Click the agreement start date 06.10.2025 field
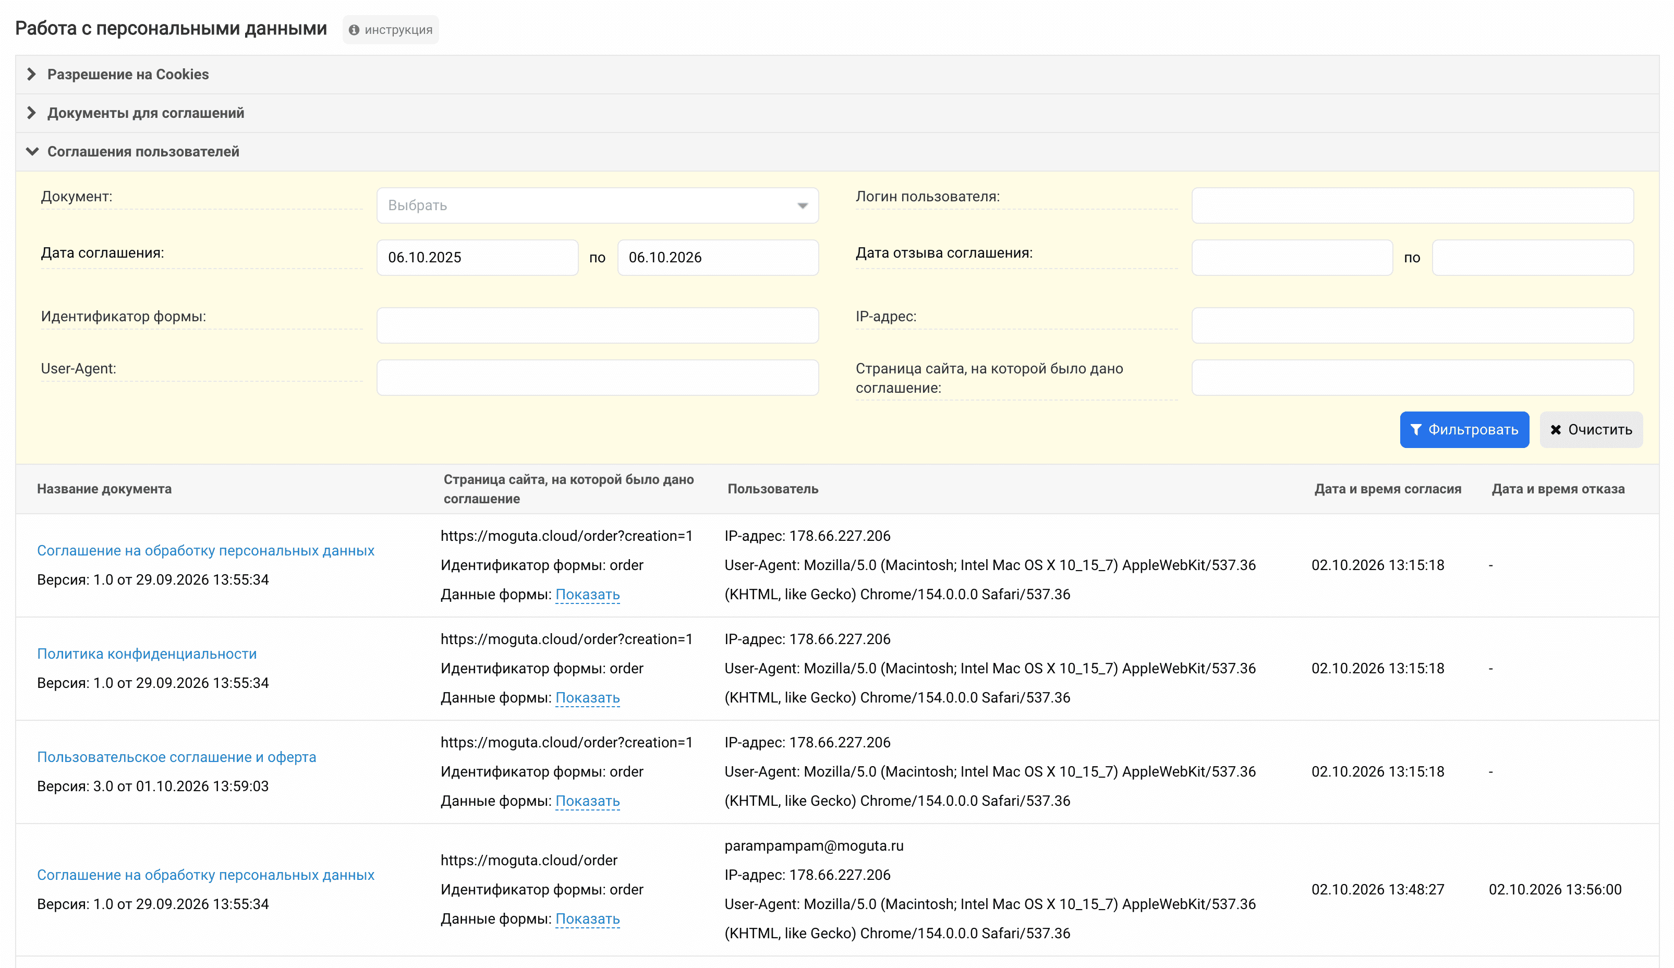The width and height of the screenshot is (1674, 968). [477, 257]
